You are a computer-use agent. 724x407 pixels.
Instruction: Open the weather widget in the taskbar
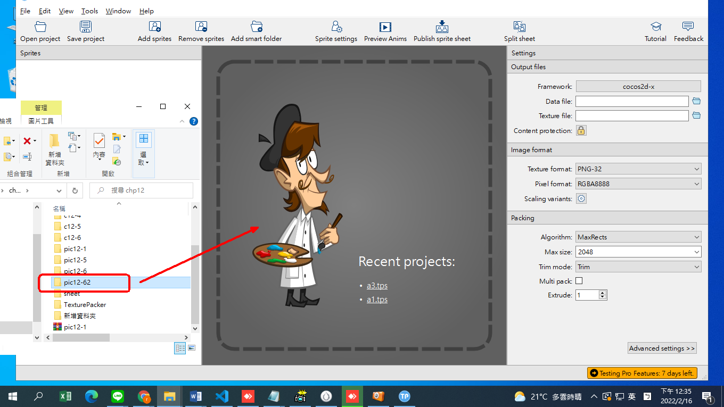[x=548, y=396]
